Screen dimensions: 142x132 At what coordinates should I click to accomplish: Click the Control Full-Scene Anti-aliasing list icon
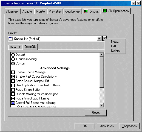13,103
